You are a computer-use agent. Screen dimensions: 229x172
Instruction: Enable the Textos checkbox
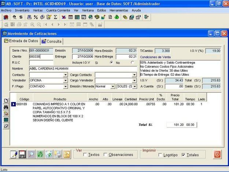pyautogui.click(x=85, y=154)
